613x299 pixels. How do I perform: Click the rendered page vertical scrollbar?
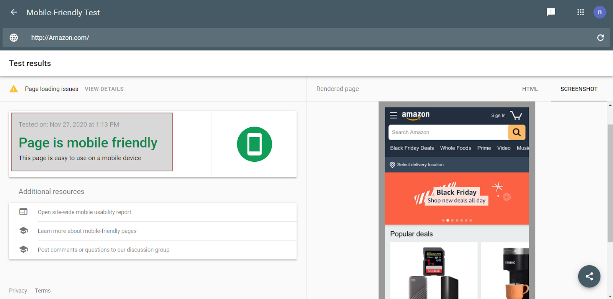click(610, 183)
